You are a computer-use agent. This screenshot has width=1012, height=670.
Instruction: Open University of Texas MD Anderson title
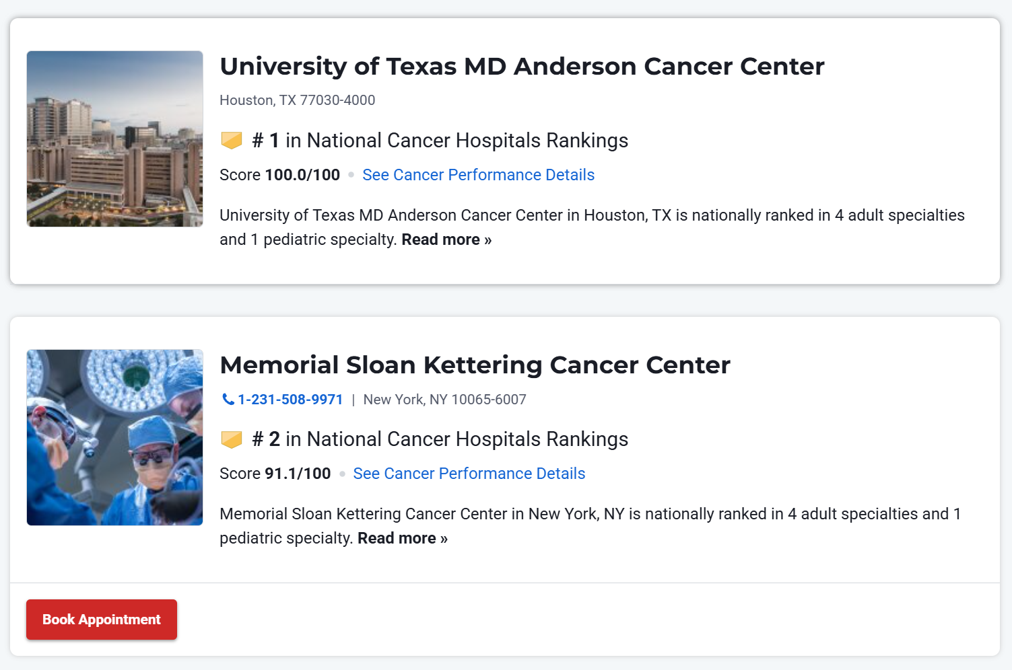pos(522,67)
